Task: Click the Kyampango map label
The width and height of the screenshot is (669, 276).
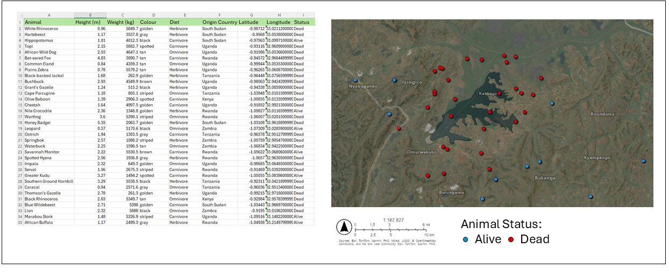Action: coord(597,158)
